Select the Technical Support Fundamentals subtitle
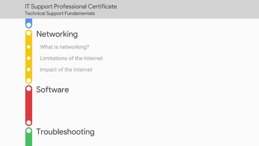This screenshot has width=259, height=146. click(60, 13)
